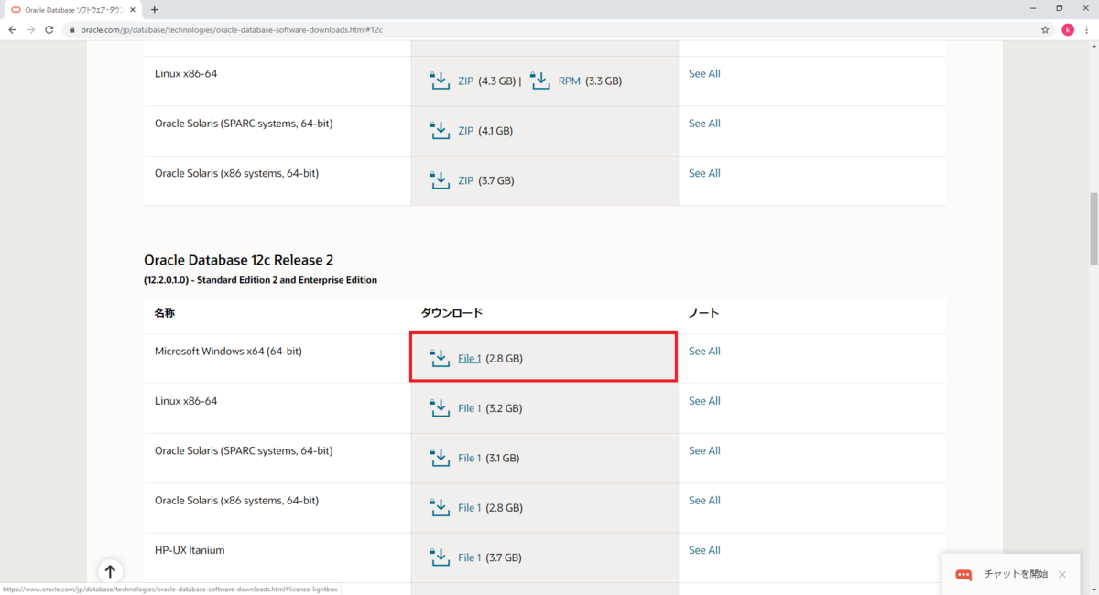Click the browser forward arrow
The width and height of the screenshot is (1099, 595).
(31, 29)
